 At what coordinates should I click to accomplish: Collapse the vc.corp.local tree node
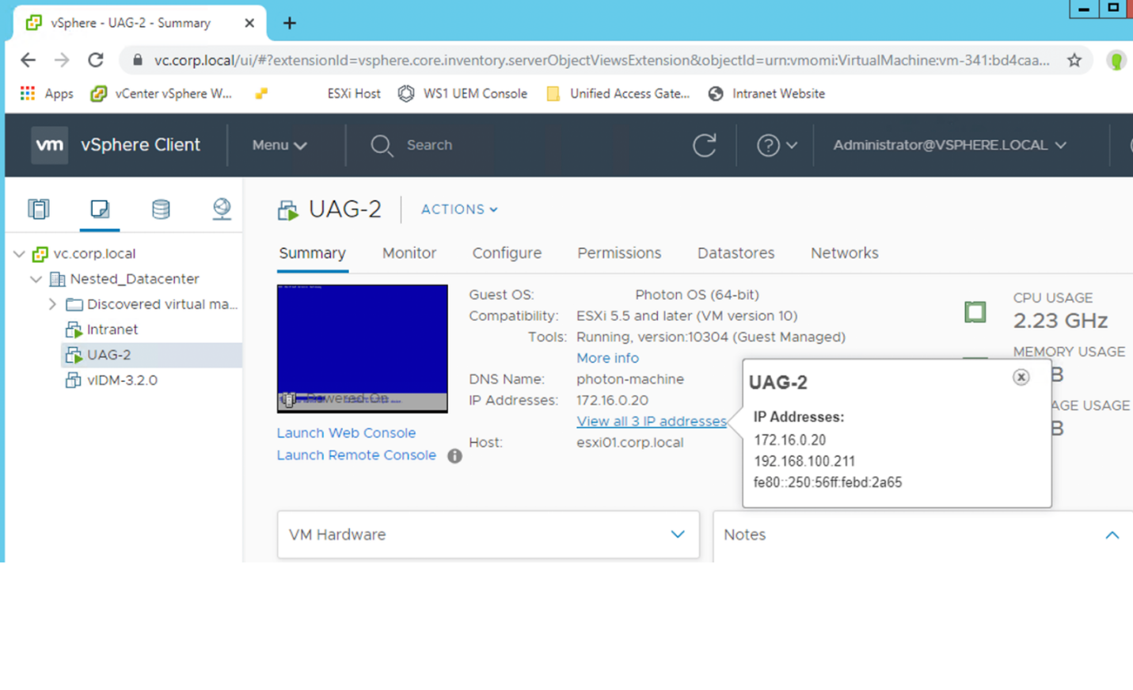pyautogui.click(x=17, y=254)
